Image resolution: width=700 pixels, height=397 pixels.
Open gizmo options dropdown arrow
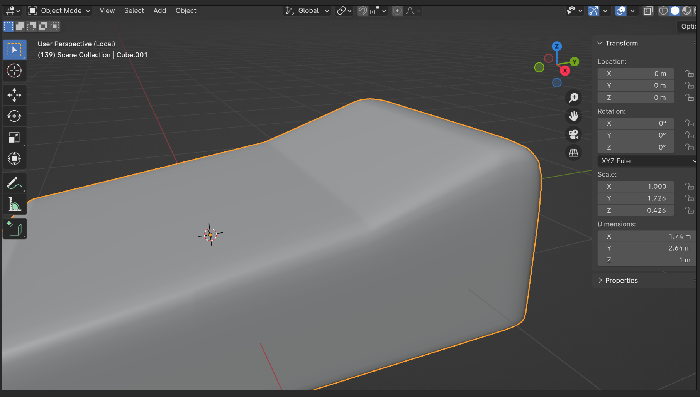[605, 11]
